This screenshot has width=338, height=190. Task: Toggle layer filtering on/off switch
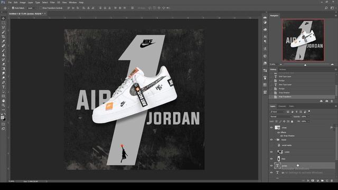[x=309, y=111]
